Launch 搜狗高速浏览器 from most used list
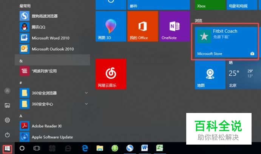261x154 pixels. (53, 16)
